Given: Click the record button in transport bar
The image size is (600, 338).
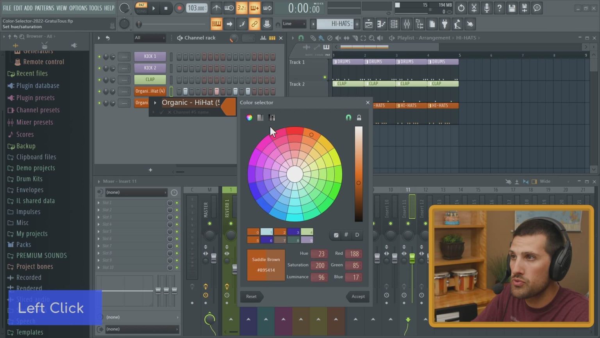Looking at the screenshot, I should point(179,8).
